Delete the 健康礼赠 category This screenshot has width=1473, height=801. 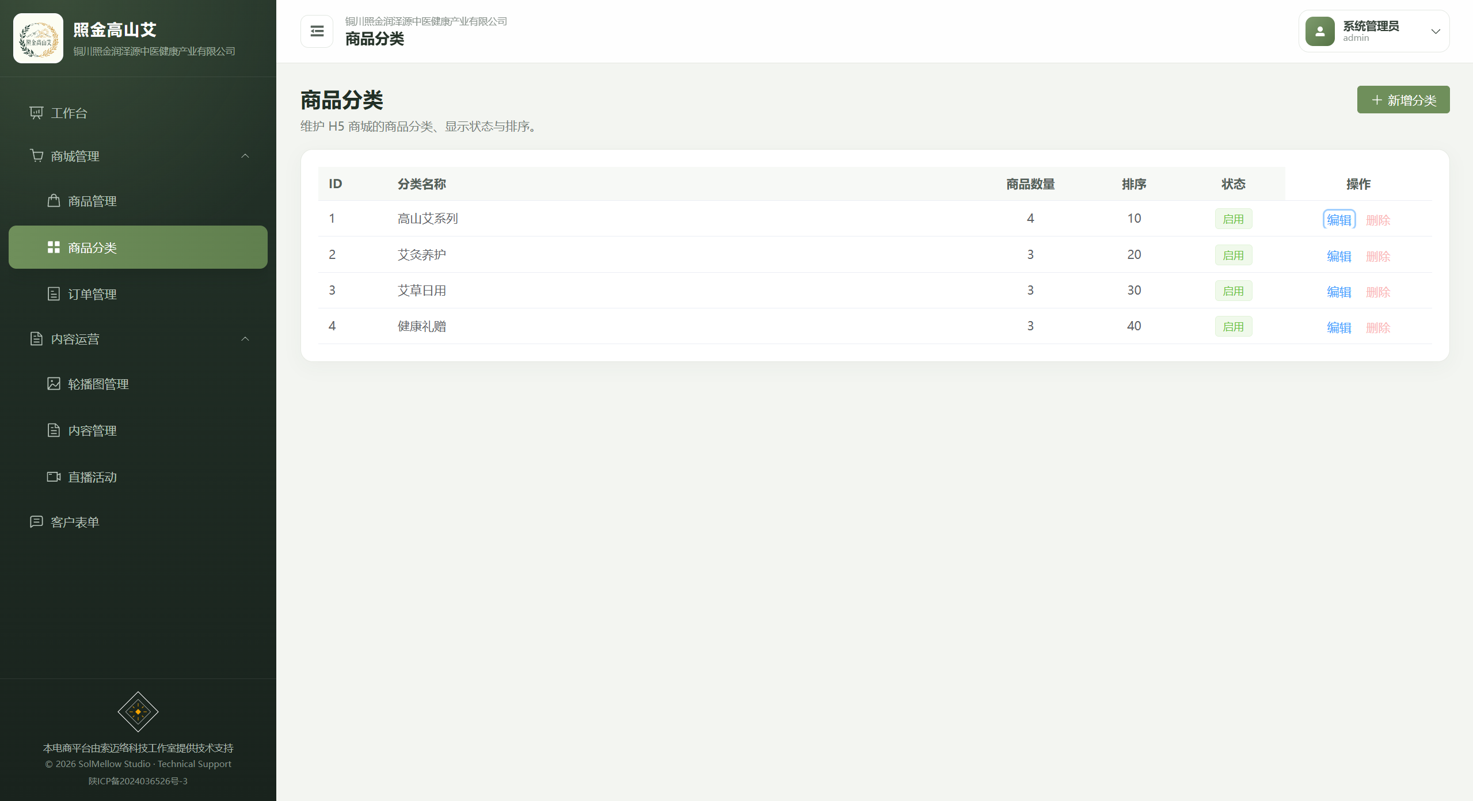1378,327
